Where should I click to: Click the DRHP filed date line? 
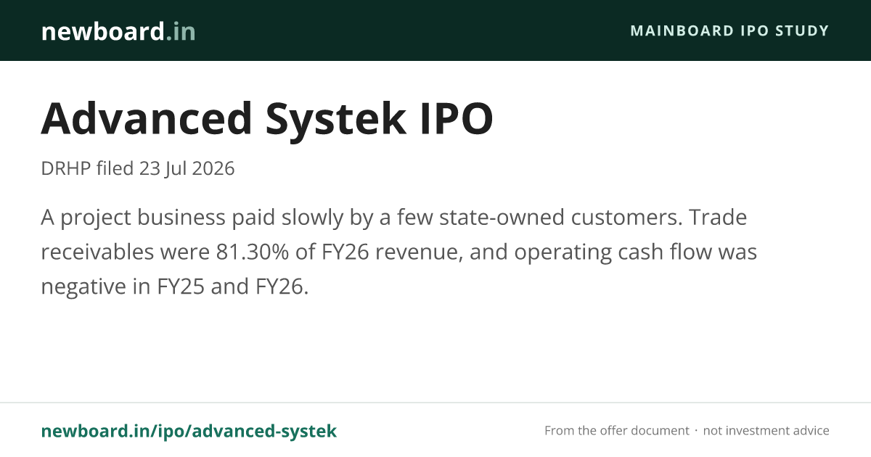tap(138, 169)
